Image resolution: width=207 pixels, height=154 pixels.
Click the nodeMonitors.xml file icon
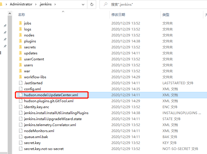click(21, 131)
